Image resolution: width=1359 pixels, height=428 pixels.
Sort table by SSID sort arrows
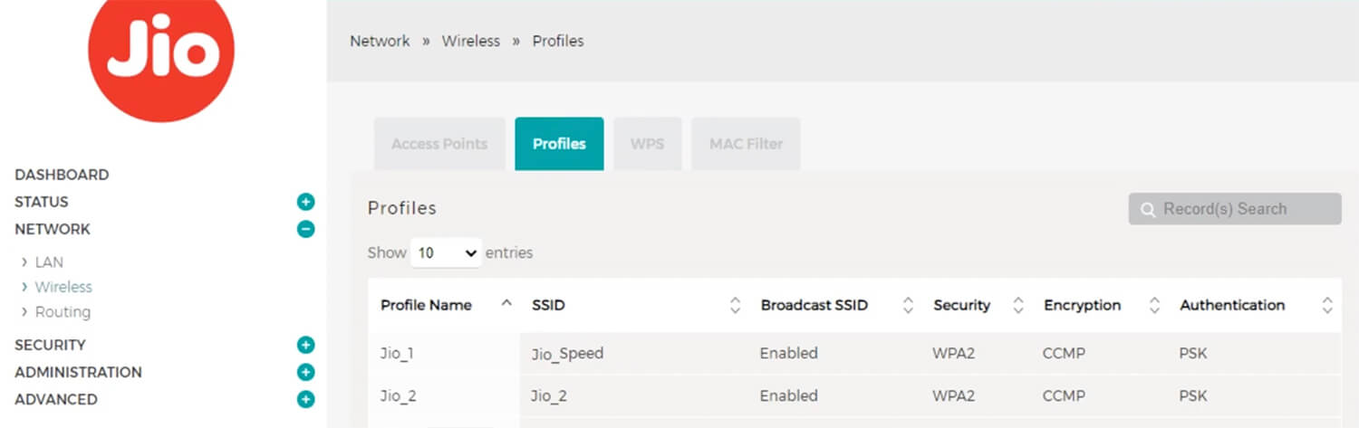click(x=735, y=306)
